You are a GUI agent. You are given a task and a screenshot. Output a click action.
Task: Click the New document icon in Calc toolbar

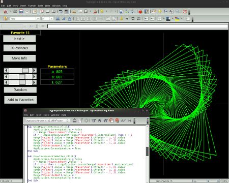tap(6, 12)
